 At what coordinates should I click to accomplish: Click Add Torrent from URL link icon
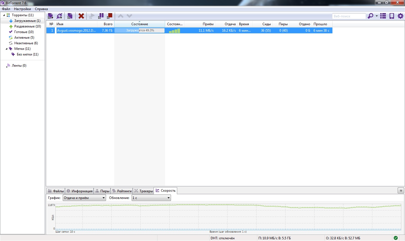59,16
